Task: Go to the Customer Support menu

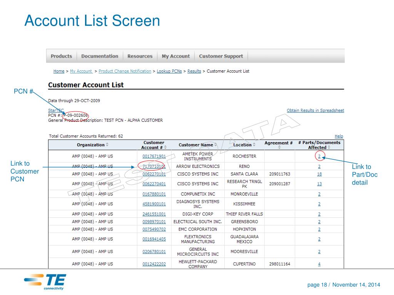Action: point(221,56)
